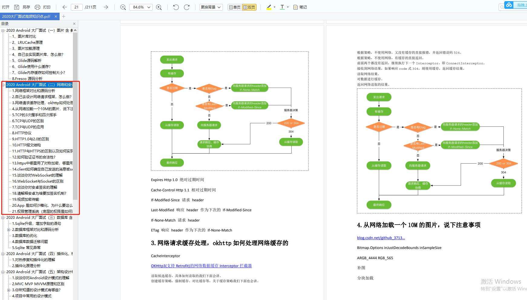Select the text underline annotation tool
Screen dimensions: 527x300
point(282,7)
